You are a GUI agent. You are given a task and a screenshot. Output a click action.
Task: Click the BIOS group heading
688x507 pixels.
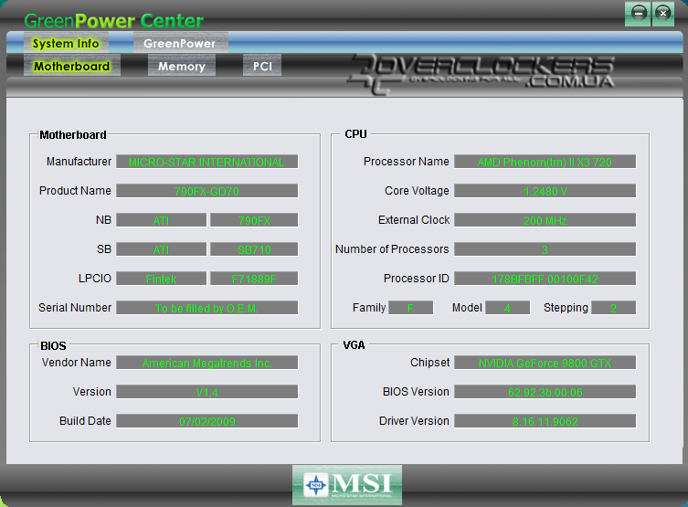pyautogui.click(x=53, y=345)
